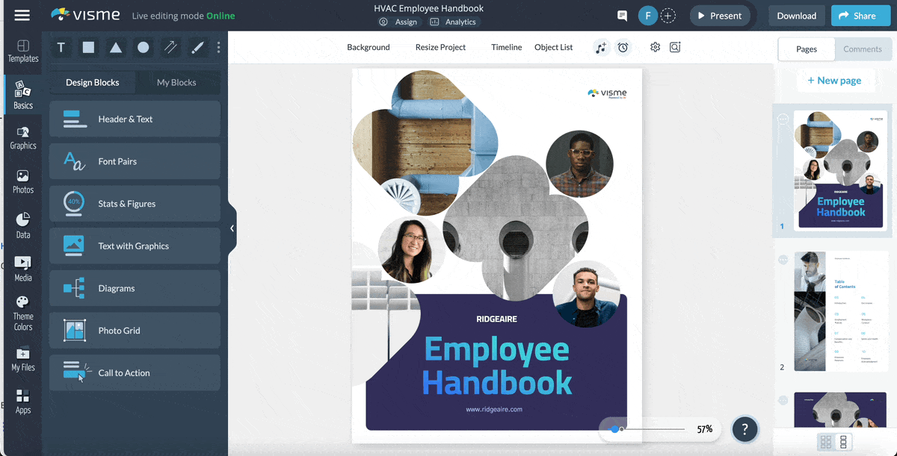The width and height of the screenshot is (897, 456).
Task: Collapse the left panel with the chevron
Action: (x=232, y=228)
